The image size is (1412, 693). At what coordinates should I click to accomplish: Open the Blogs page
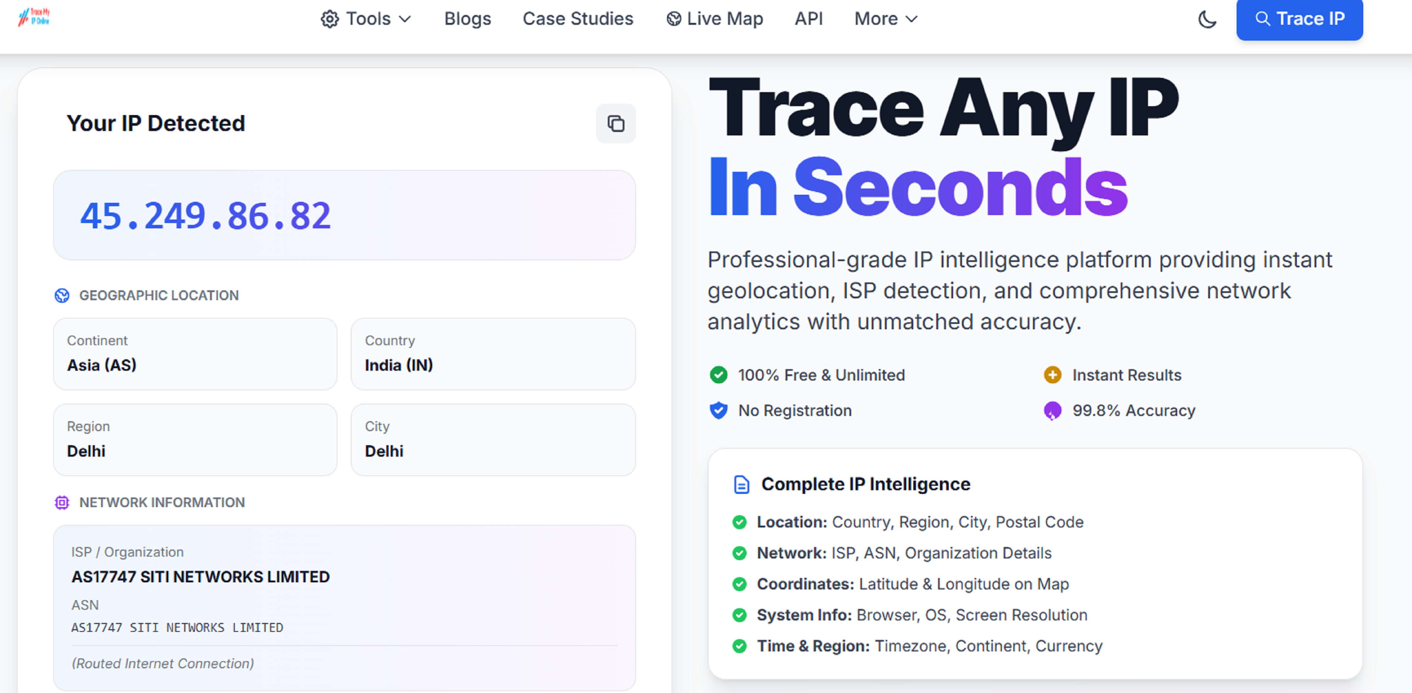tap(467, 19)
